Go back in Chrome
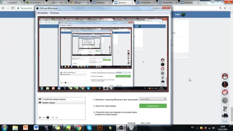Screen dimensions: 233x131 [3, 8]
